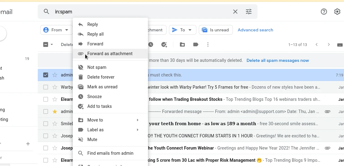Image resolution: width=344 pixels, height=166 pixels.
Task: Open the select-all options dropdown arrow
Action: coord(52,44)
